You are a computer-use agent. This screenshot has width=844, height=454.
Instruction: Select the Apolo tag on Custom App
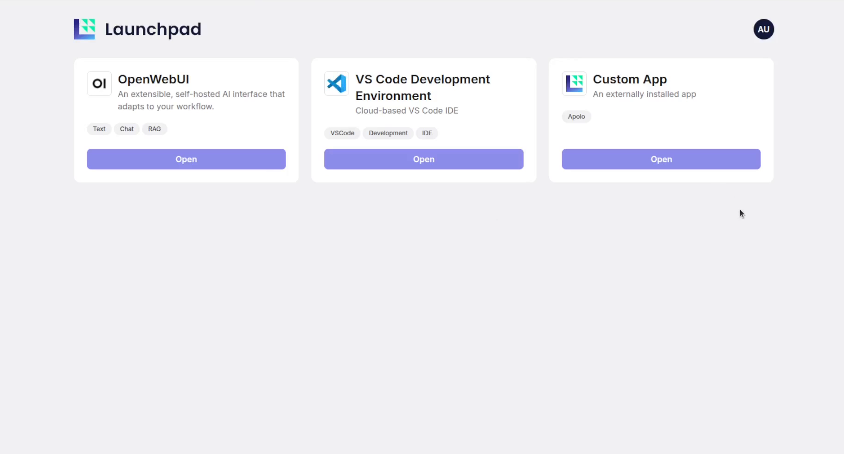(576, 116)
